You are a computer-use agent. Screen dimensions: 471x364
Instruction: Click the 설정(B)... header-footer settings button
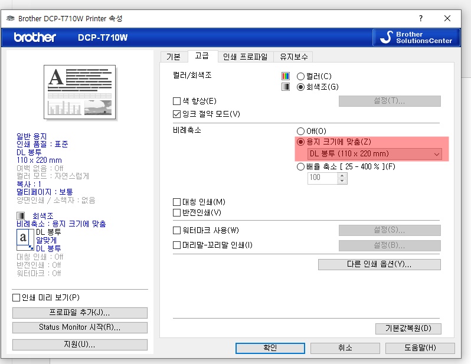(x=390, y=245)
